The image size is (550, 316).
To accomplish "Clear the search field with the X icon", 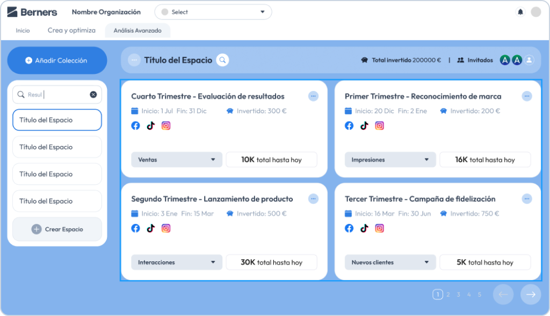I will (x=93, y=95).
